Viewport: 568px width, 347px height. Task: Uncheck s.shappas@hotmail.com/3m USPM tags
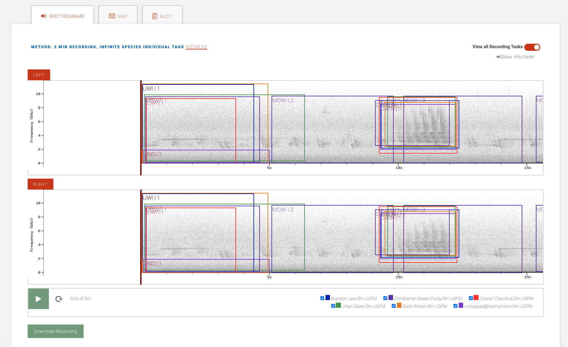[455, 306]
